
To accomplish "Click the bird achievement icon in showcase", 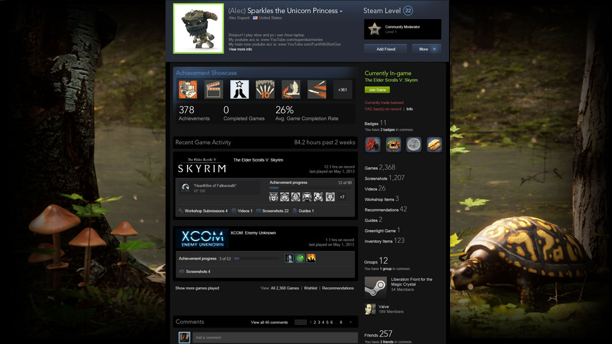I will (x=291, y=90).
